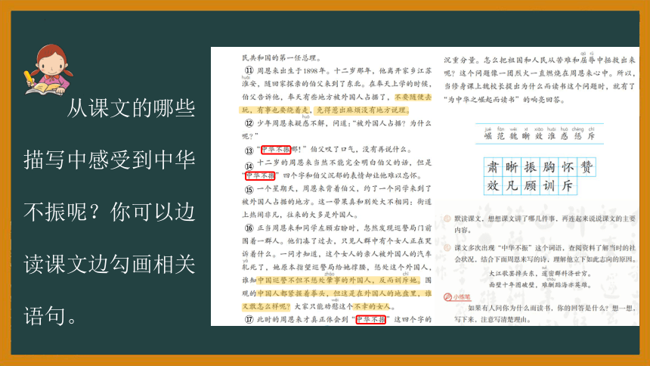Click highlighted phrase "免得惹出麻烦没有地方说理"
This screenshot has width=650, height=366.
coord(362,110)
